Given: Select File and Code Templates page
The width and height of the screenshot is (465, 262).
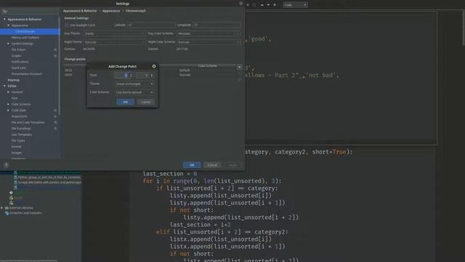Looking at the screenshot, I should 28,122.
